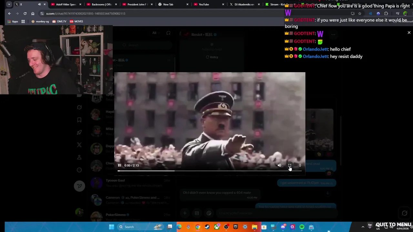
Task: Open the video's three-dot options menu
Action: pyautogui.click(x=300, y=165)
